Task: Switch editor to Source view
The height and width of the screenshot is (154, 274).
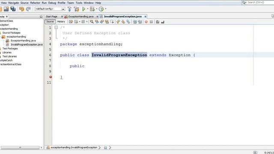Action: click(x=50, y=21)
